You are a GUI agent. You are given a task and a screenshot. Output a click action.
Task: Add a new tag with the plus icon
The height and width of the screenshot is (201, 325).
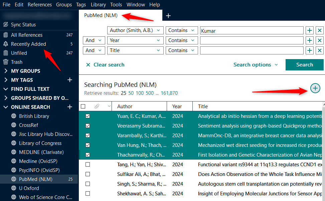click(x=70, y=80)
